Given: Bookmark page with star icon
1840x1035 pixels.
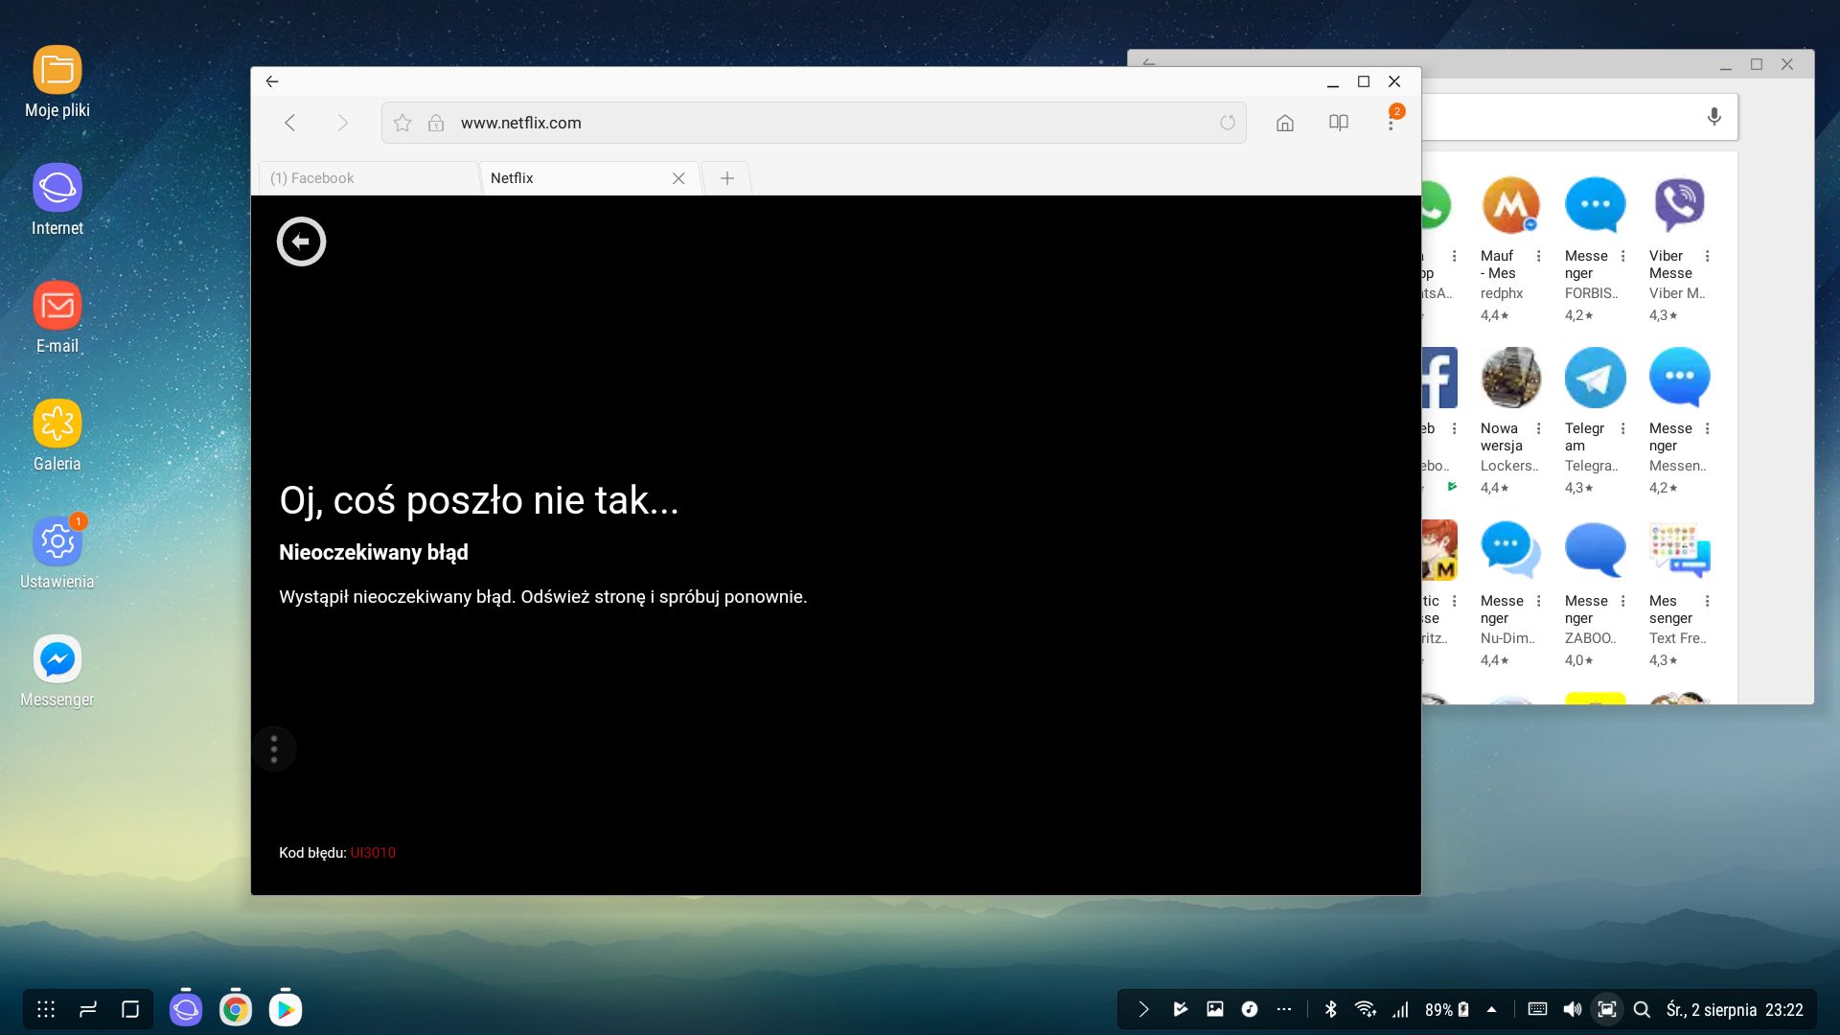Looking at the screenshot, I should coord(402,123).
